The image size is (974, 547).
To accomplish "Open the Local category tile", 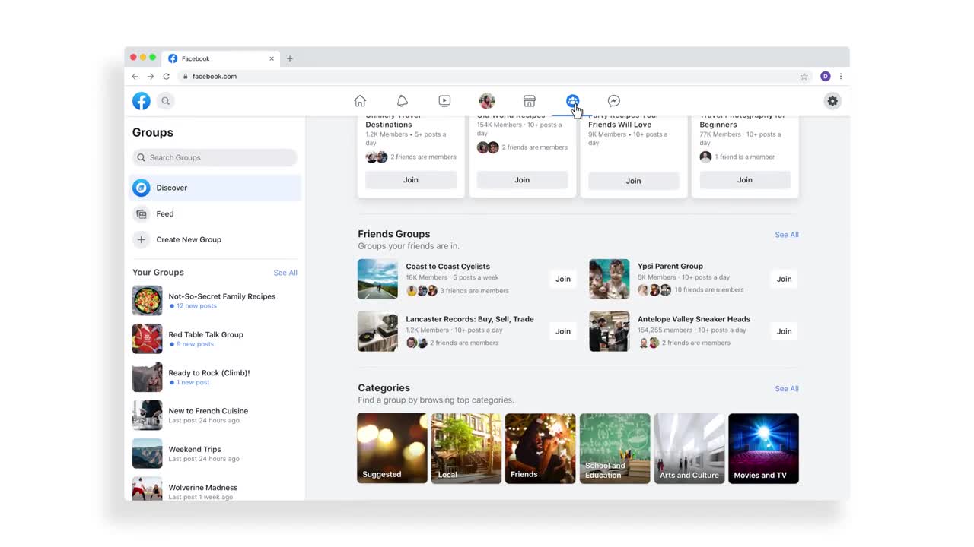I will click(x=466, y=448).
